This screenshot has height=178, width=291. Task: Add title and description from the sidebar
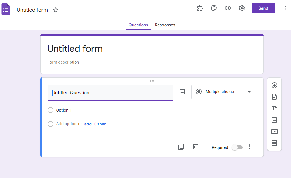274,108
